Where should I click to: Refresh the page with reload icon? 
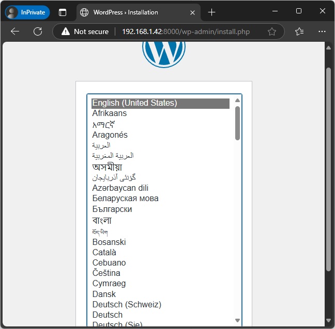point(38,31)
